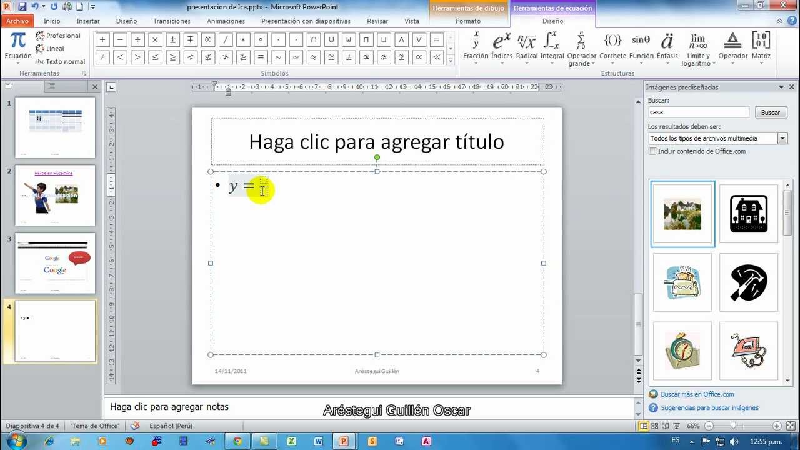Click the Buscar button
Image resolution: width=800 pixels, height=450 pixels.
770,112
